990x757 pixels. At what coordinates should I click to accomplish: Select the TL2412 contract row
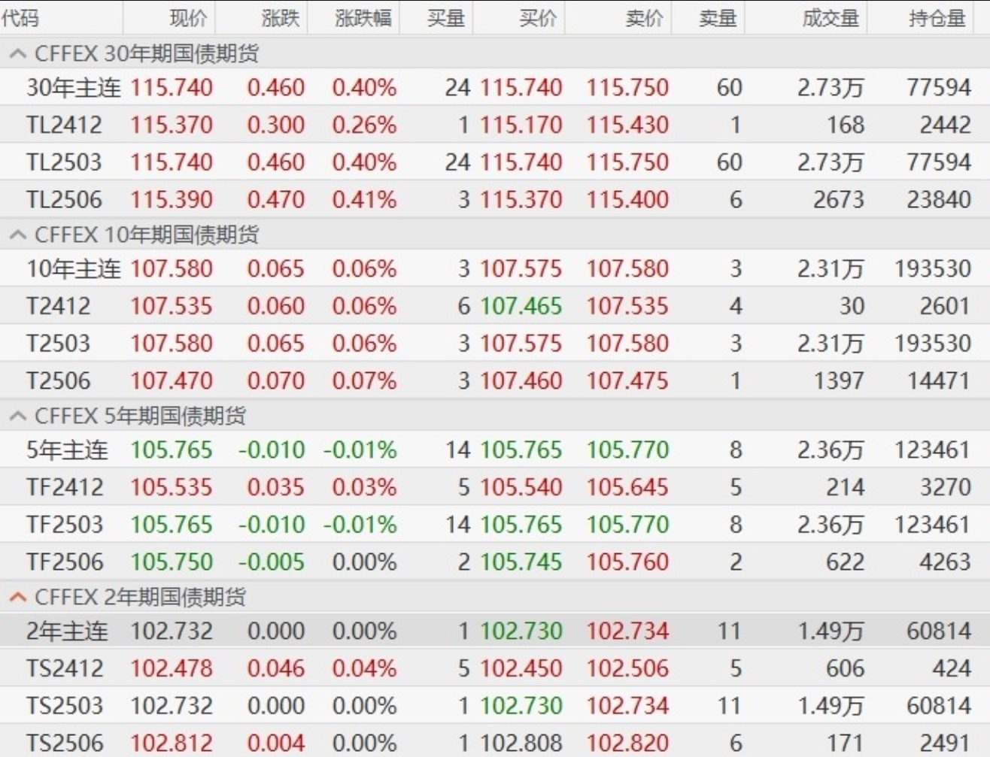pos(64,125)
